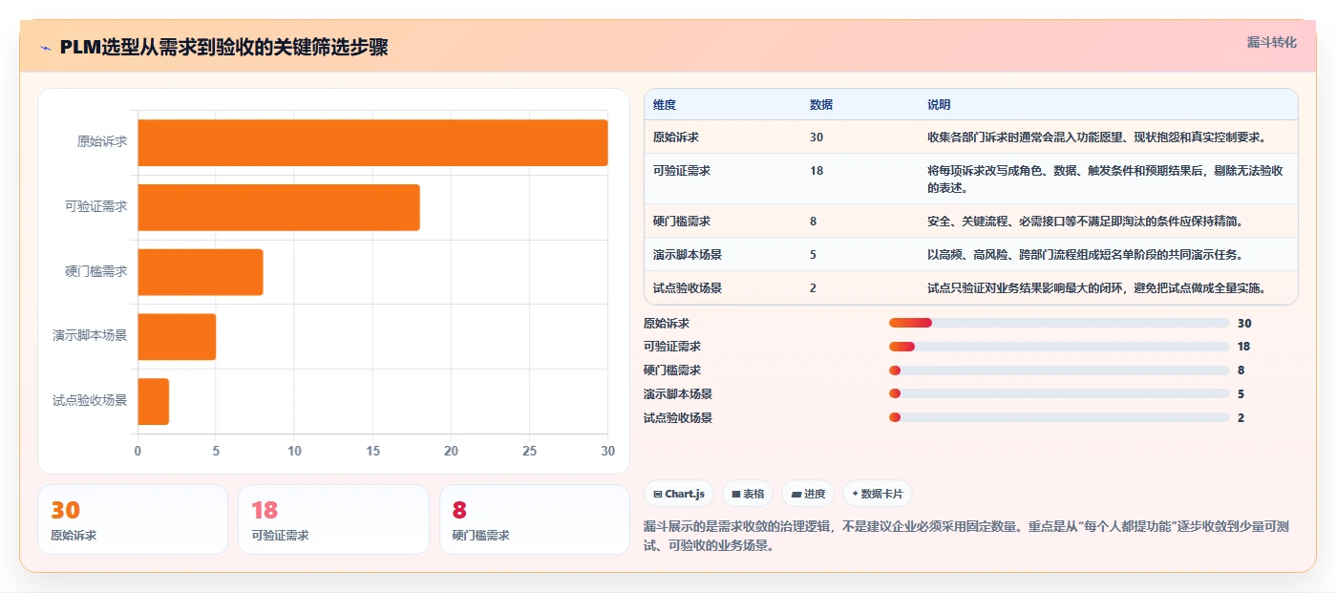Click the footnote paragraph starting 漏斗展示的是
1336x593 pixels.
click(965, 536)
